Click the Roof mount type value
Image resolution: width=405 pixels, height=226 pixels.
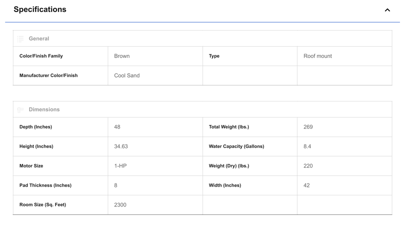click(317, 56)
